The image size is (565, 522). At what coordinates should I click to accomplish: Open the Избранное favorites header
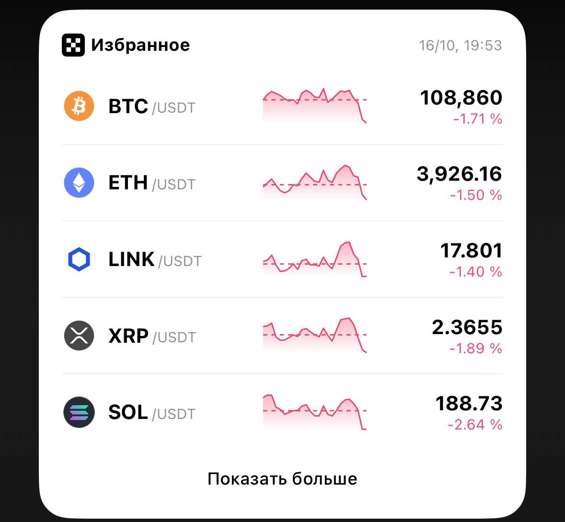pos(140,45)
